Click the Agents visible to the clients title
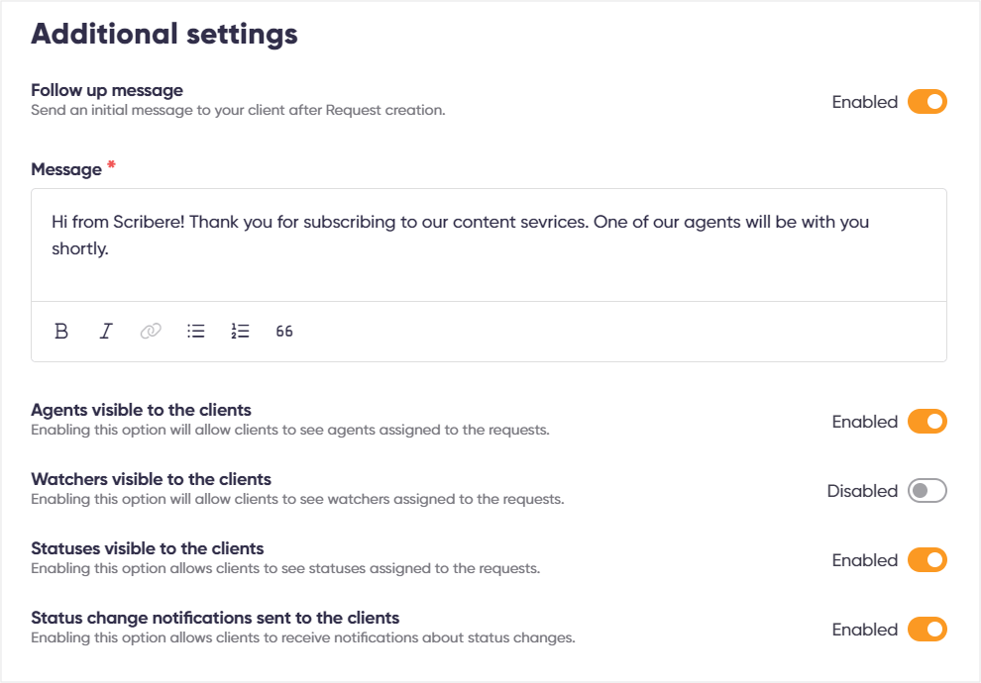The image size is (981, 683). pyautogui.click(x=142, y=410)
